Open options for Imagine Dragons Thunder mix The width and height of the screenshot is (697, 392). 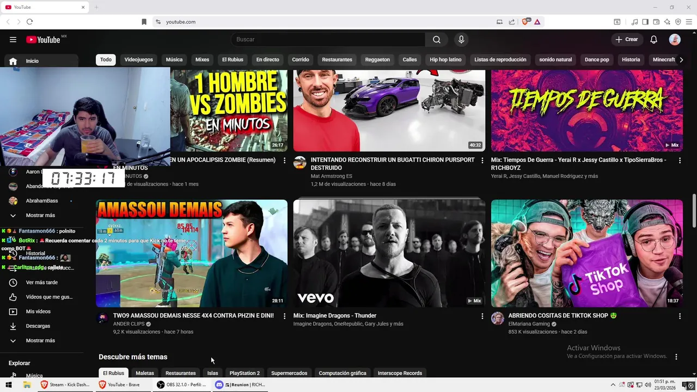[482, 316]
